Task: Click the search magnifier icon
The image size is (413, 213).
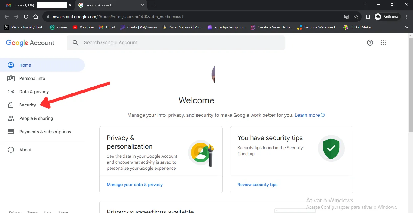Action: tap(75, 43)
